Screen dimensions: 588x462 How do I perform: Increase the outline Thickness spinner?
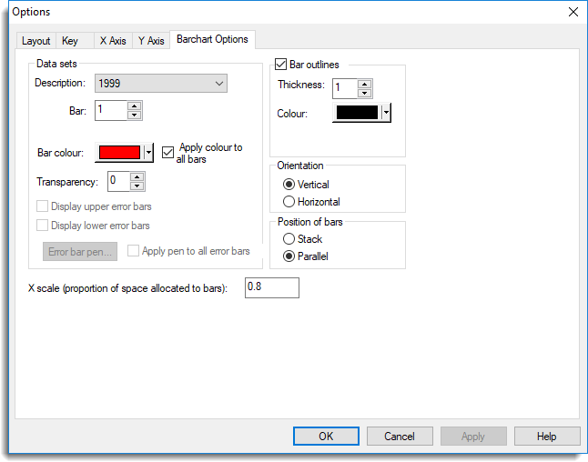(364, 84)
